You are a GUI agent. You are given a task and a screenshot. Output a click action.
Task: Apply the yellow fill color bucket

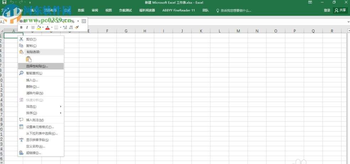[x=39, y=28]
